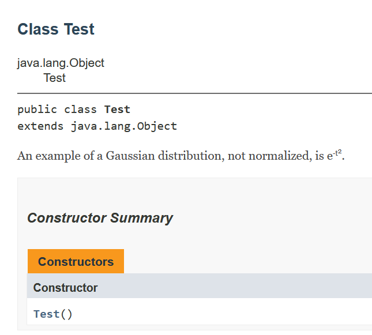Select the orange Constructors tab

click(76, 262)
